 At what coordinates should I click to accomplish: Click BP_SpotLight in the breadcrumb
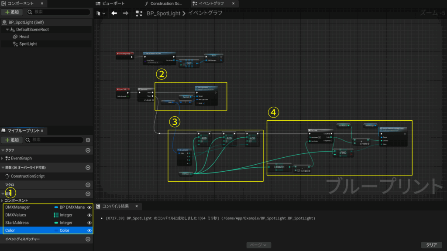pyautogui.click(x=163, y=14)
